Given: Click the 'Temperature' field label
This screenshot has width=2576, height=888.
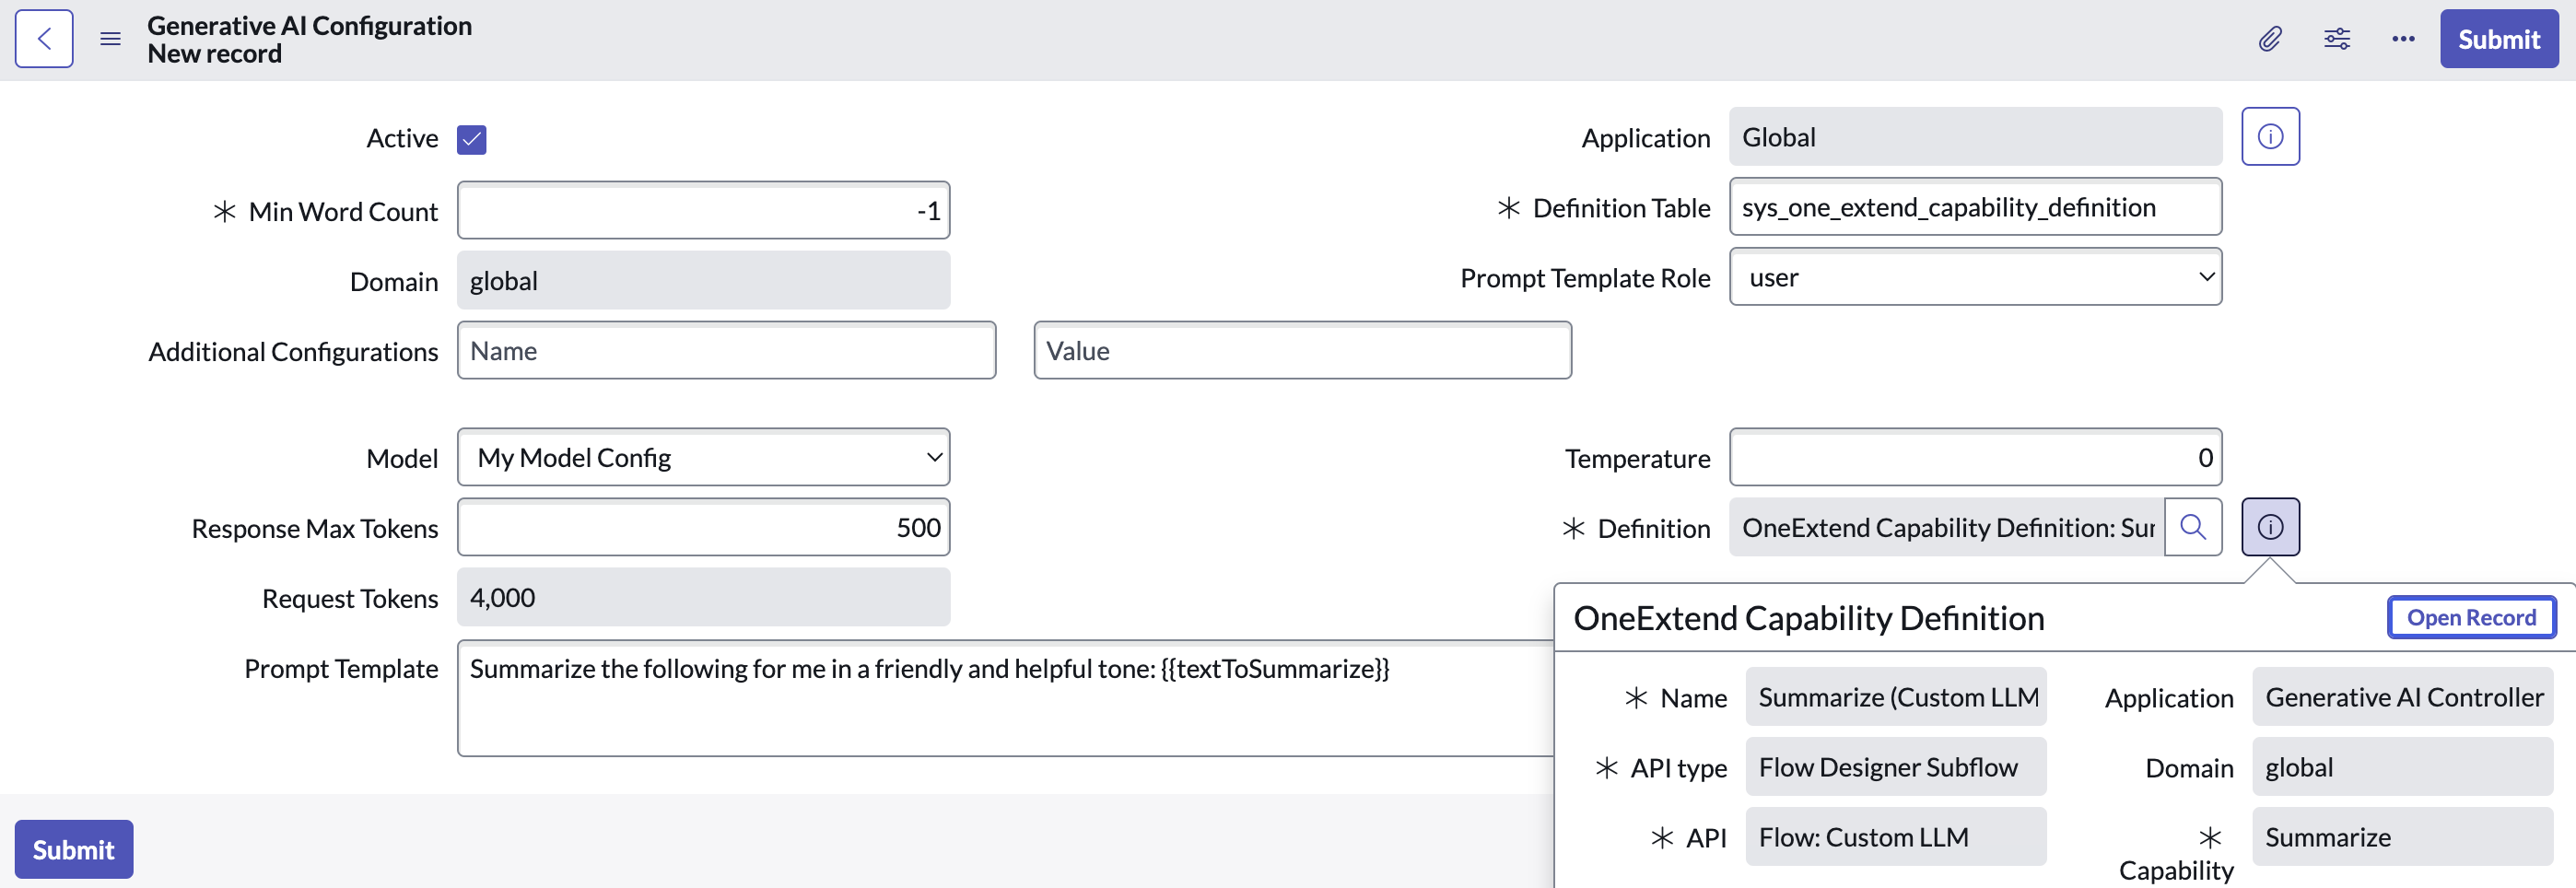Looking at the screenshot, I should (x=1637, y=458).
